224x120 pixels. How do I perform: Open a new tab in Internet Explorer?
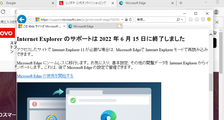(120, 26)
